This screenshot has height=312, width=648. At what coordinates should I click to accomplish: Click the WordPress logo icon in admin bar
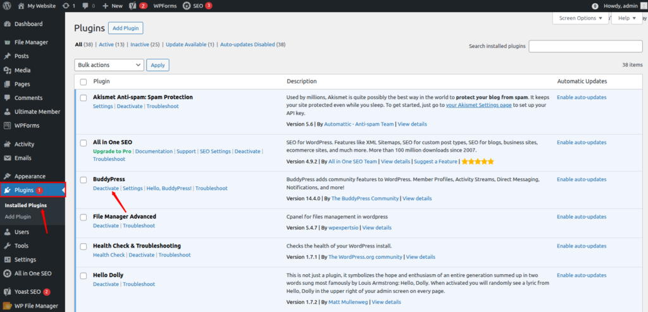(x=7, y=6)
